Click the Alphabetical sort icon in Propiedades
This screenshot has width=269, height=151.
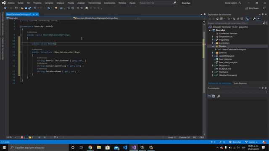tap(214, 96)
